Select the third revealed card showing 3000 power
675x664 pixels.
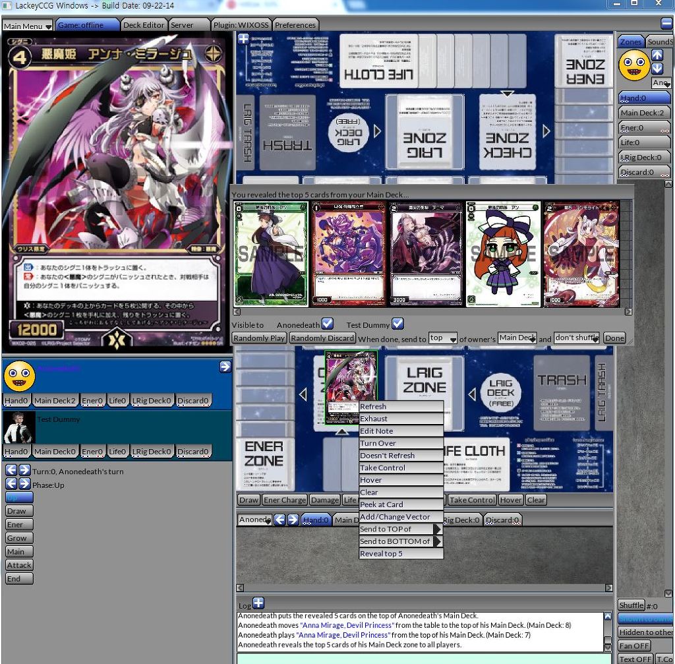click(426, 254)
